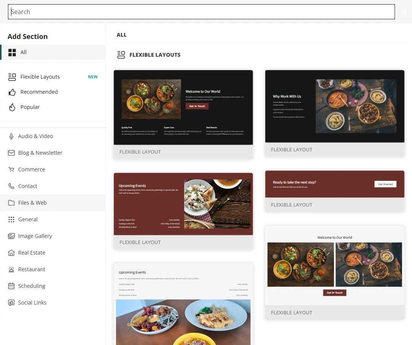
Task: Click the Real Estate house icon
Action: pyautogui.click(x=11, y=253)
